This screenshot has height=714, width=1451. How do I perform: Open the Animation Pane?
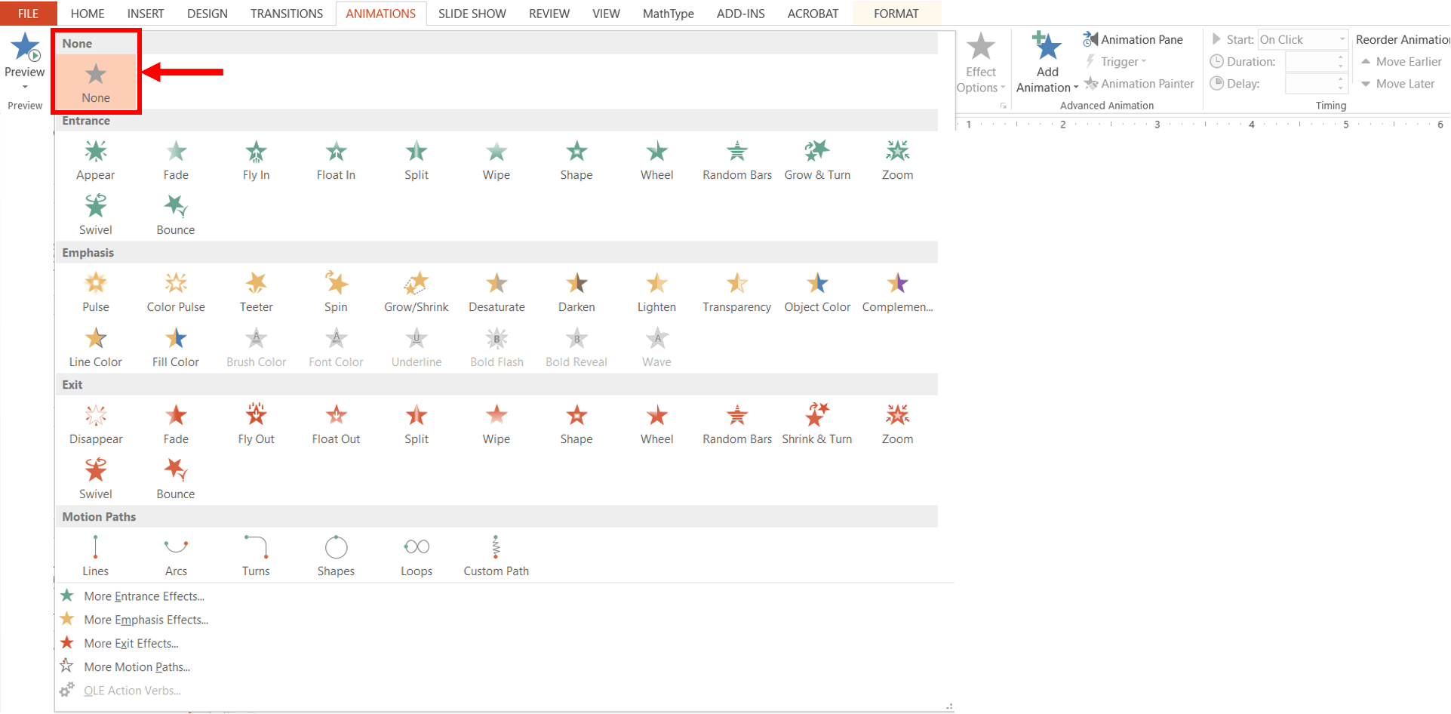(1133, 39)
